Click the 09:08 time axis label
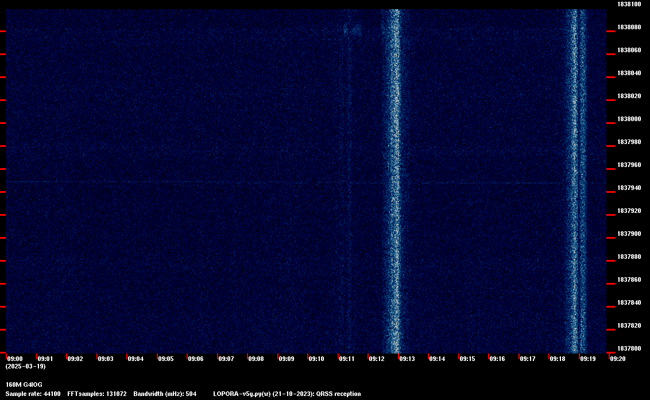The height and width of the screenshot is (400, 650). pos(256,359)
